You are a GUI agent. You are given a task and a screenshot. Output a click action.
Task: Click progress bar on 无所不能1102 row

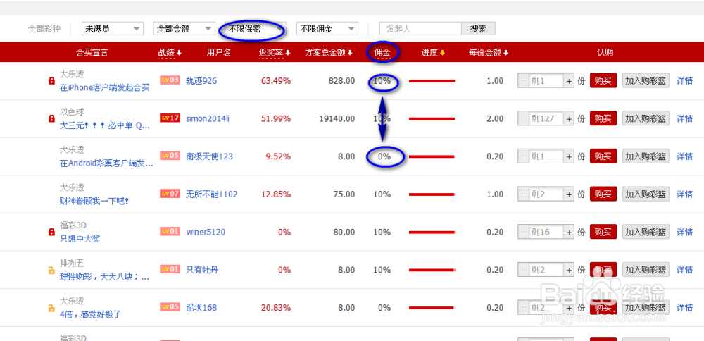point(432,194)
